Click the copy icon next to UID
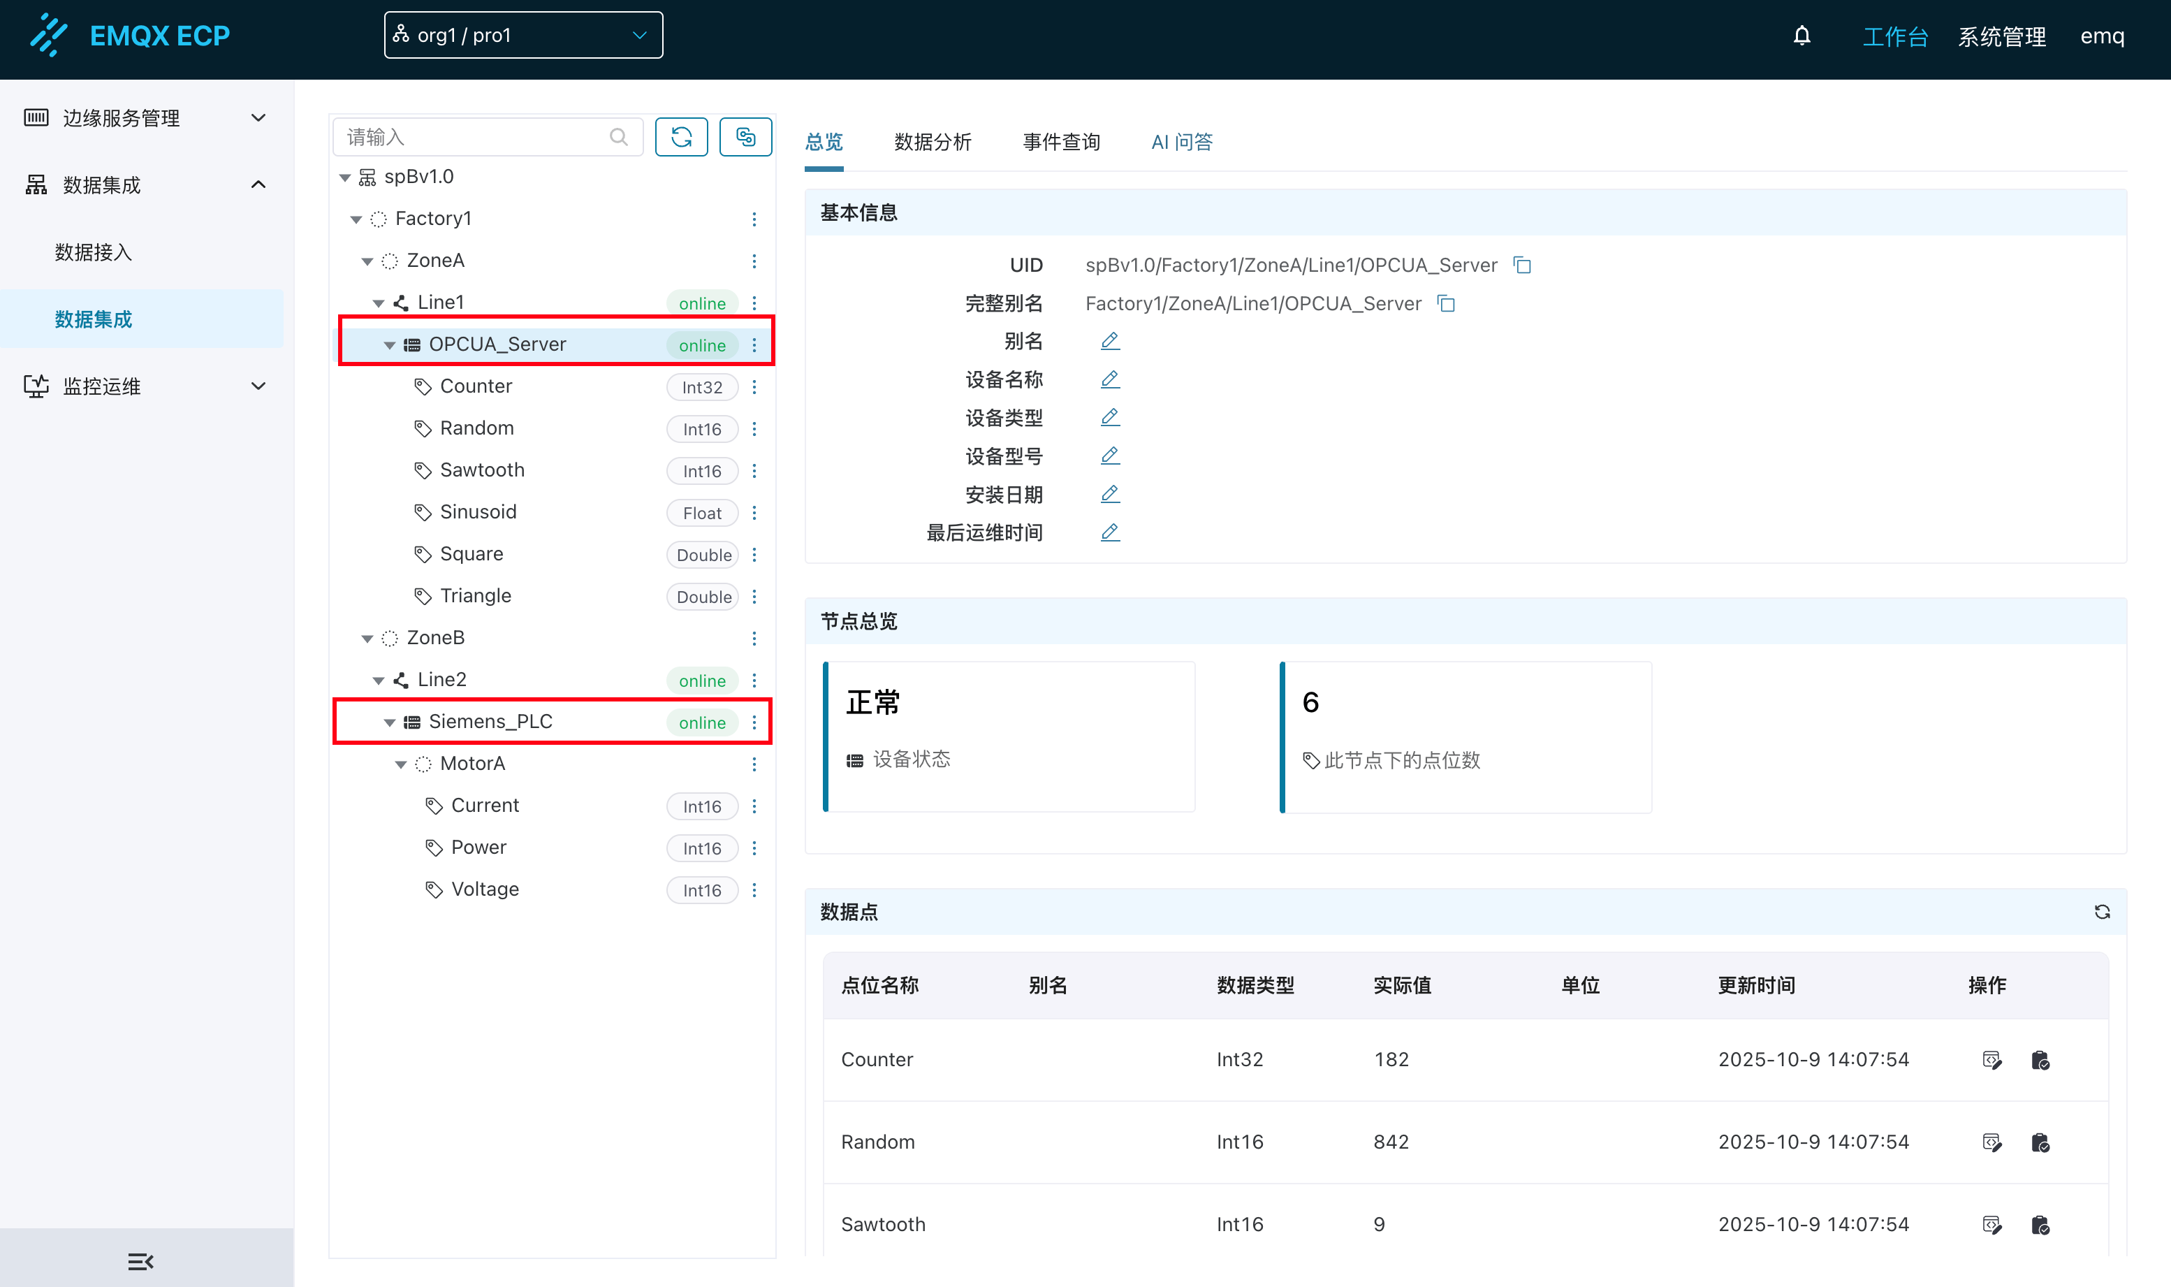Image resolution: width=2171 pixels, height=1287 pixels. [x=1523, y=266]
